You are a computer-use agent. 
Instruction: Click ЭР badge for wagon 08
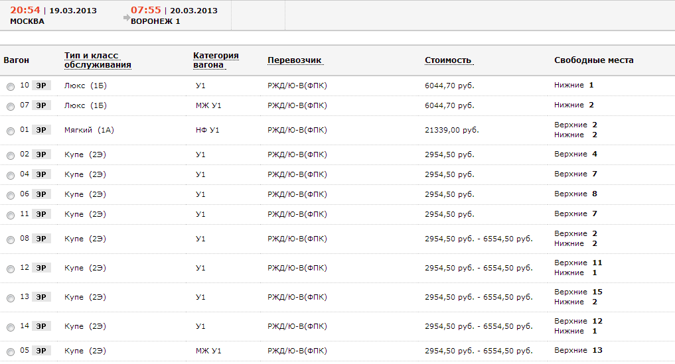(x=41, y=239)
